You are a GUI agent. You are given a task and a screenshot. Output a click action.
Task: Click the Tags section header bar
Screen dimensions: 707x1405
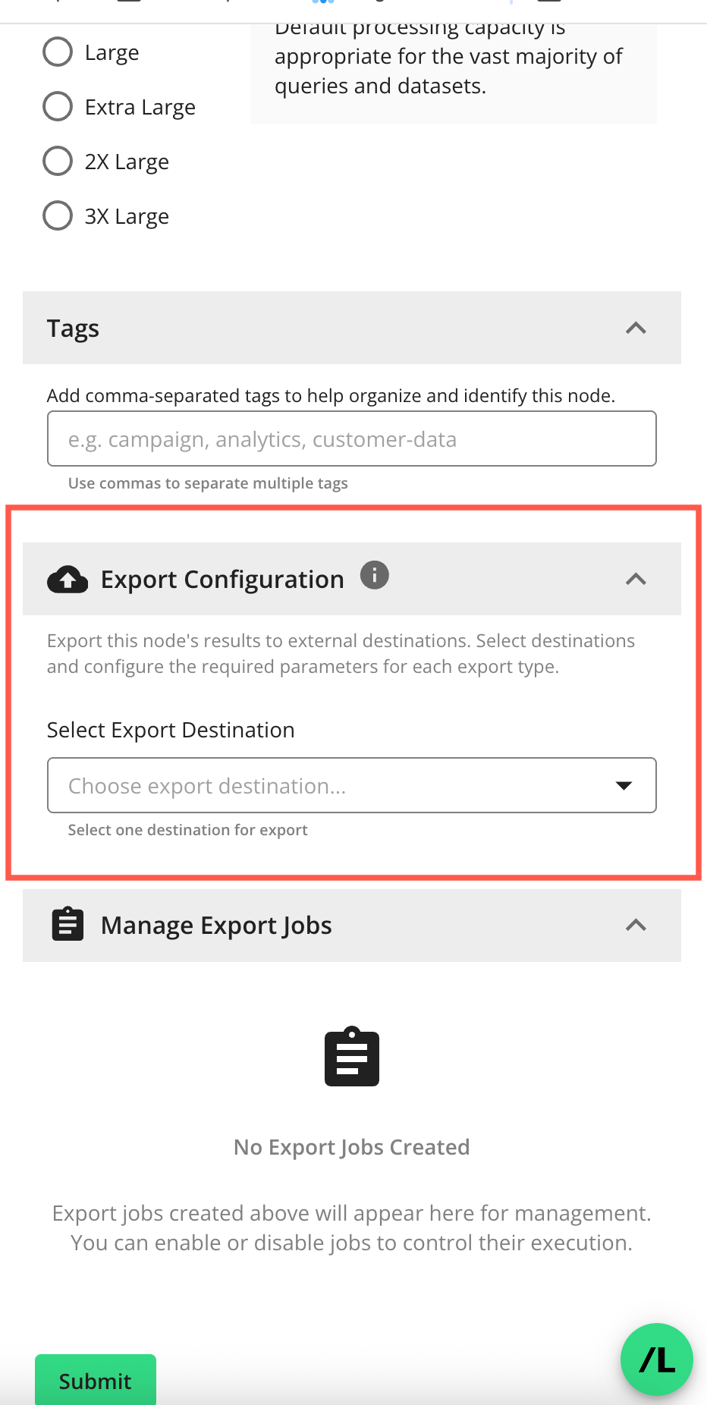(x=303, y=328)
